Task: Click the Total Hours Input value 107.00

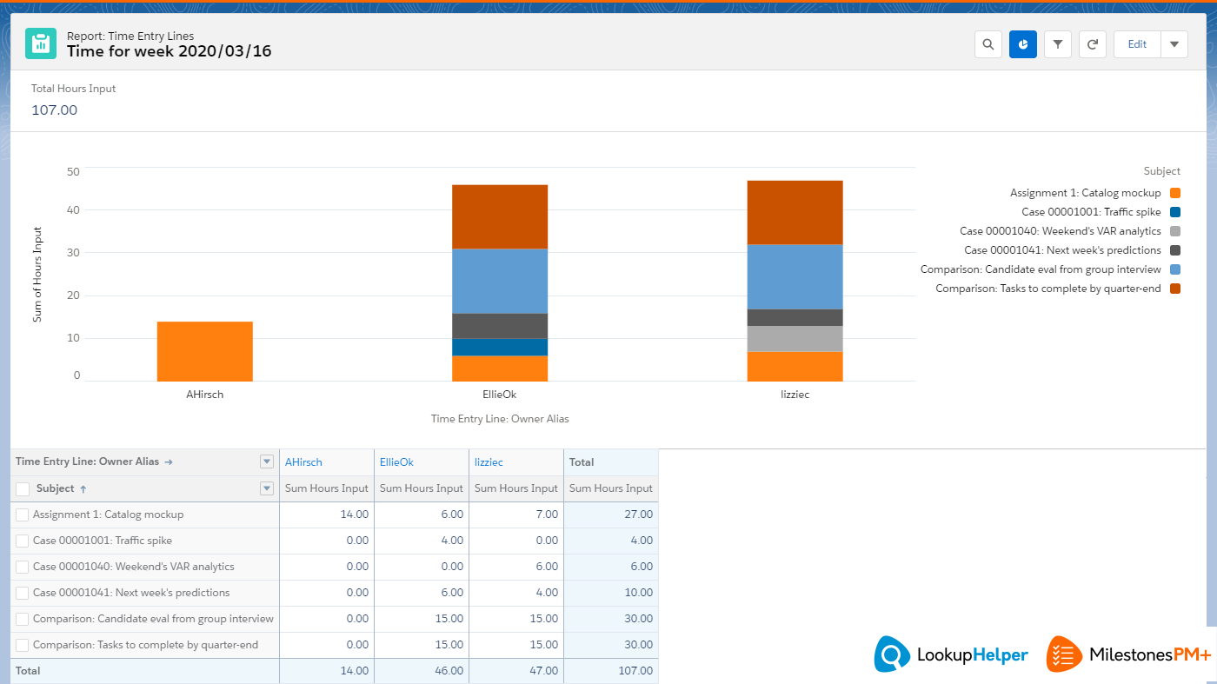Action: 54,110
